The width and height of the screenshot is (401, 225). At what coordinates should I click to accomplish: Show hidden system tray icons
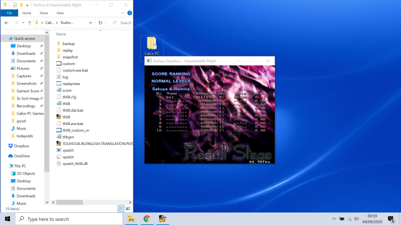(x=334, y=219)
